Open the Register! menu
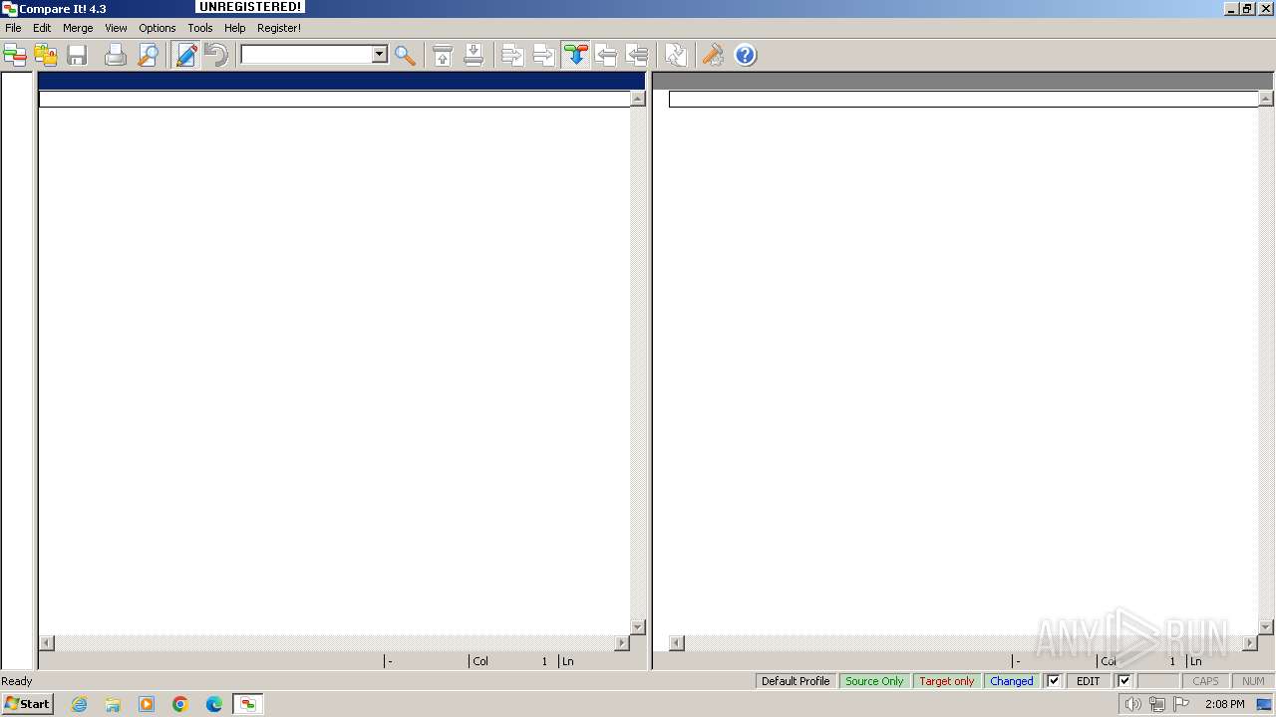 pyautogui.click(x=279, y=28)
